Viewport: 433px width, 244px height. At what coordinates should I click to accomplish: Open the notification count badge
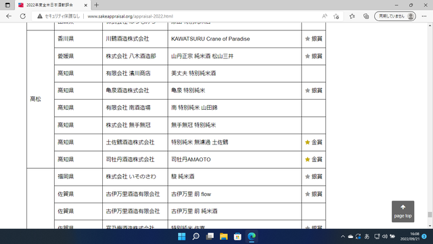(424, 237)
